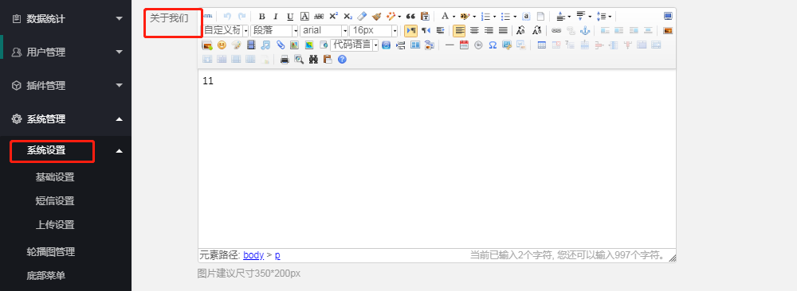Open the 基础设置 menu item

click(x=55, y=177)
